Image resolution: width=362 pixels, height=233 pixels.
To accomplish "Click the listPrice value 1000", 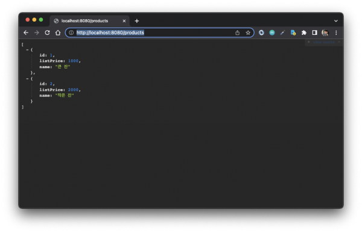I will [x=73, y=61].
